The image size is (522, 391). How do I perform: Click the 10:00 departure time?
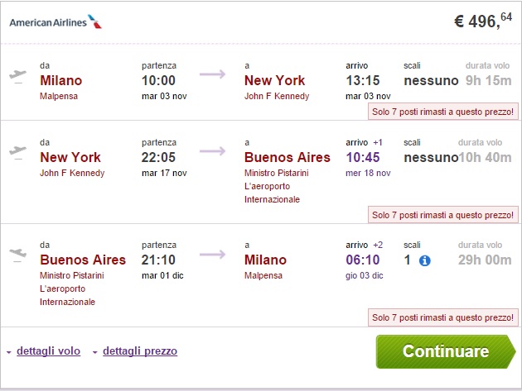158,81
